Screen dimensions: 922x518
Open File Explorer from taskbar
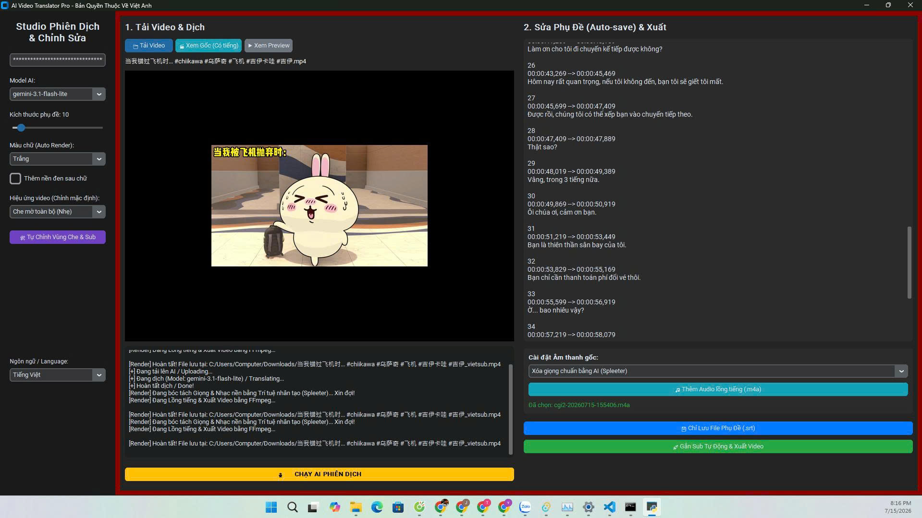point(356,507)
